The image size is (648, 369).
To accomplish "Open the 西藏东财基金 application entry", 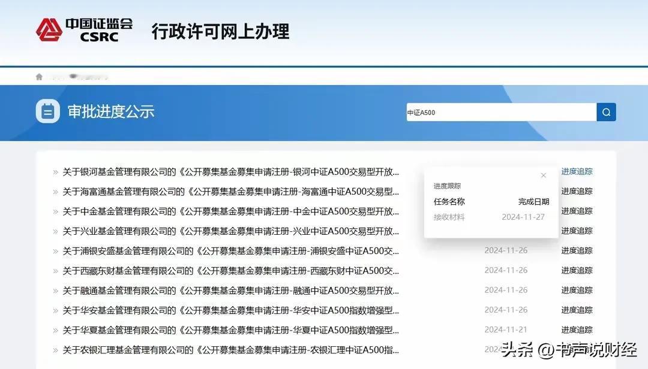I will click(230, 271).
